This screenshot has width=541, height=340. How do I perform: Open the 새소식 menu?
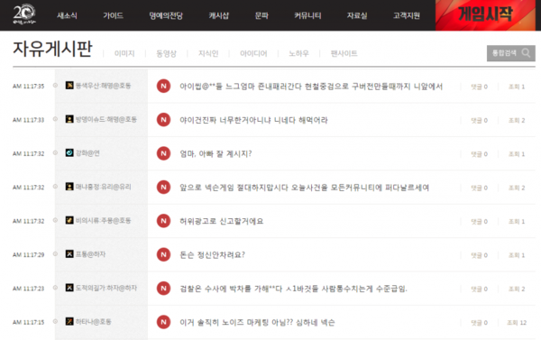[67, 15]
